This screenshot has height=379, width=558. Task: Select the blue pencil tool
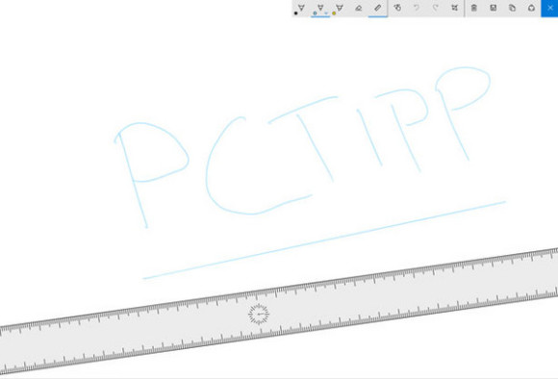click(320, 8)
